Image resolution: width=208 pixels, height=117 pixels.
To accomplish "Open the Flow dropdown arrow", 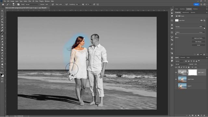I will coord(64,4).
